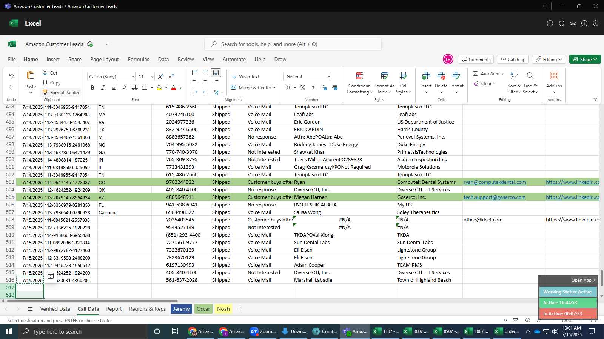Click the Sort & Filter icon

(x=514, y=76)
